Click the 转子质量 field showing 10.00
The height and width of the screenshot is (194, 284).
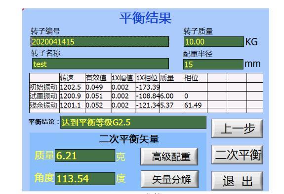pos(214,42)
